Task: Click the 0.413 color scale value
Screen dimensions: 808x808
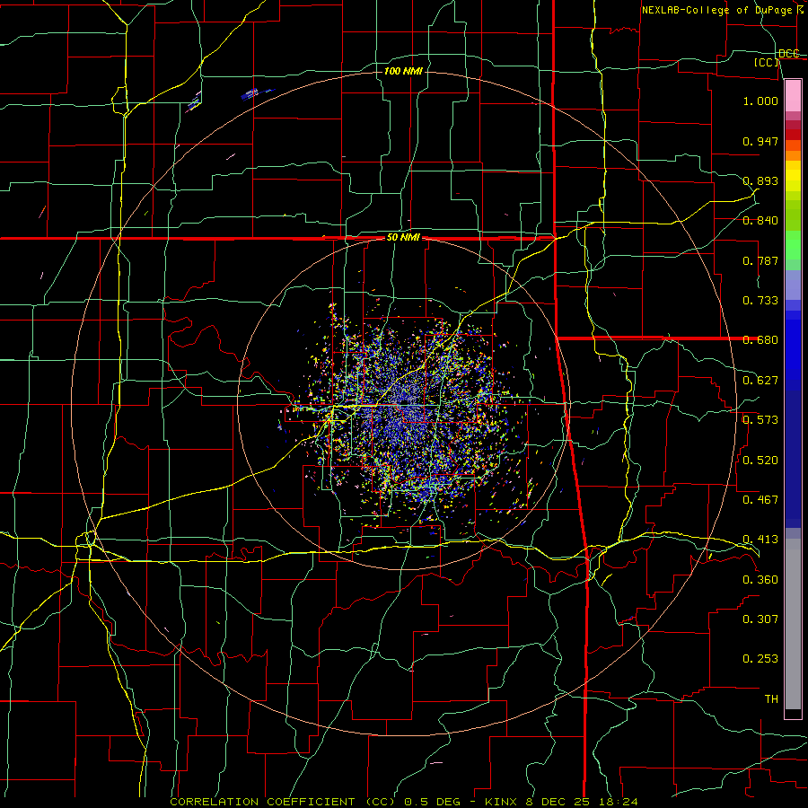Action: click(760, 540)
